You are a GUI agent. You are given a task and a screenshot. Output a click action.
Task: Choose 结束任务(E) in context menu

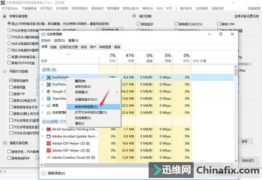94,87
